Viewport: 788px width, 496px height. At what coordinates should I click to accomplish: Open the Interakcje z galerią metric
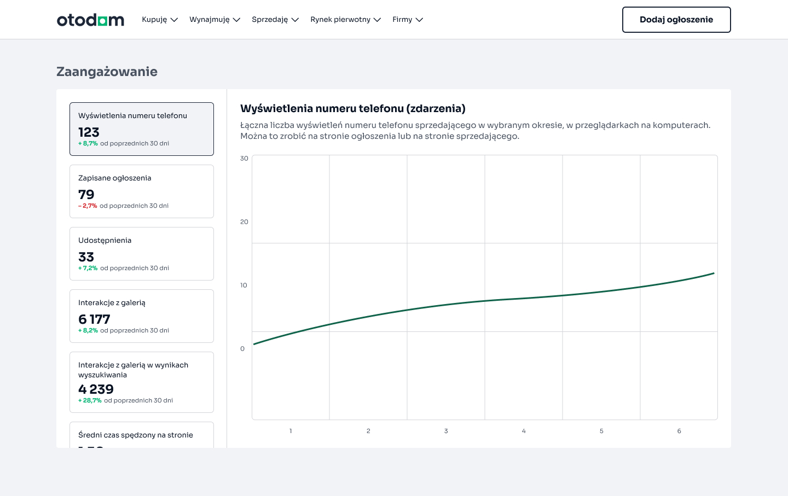point(141,316)
